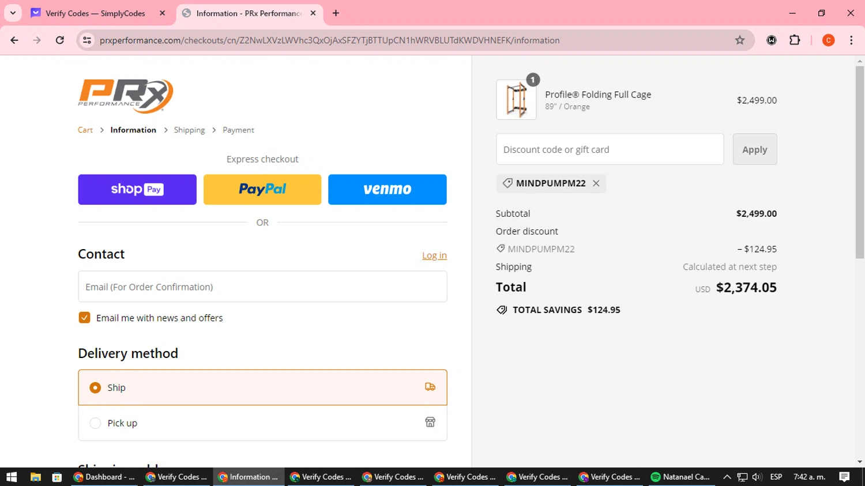
Task: Open the notifications action center
Action: [844, 477]
